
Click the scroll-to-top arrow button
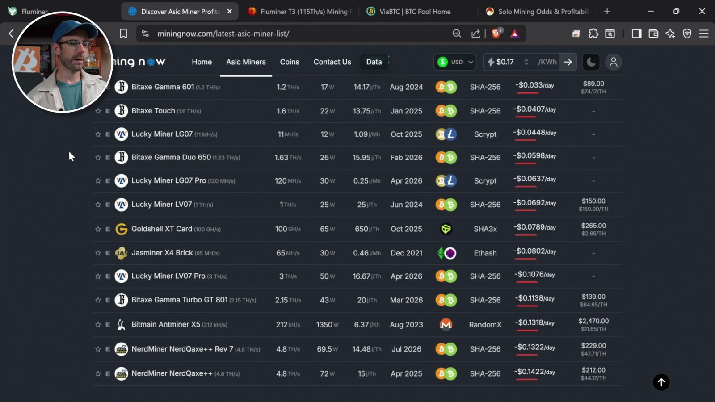point(661,382)
